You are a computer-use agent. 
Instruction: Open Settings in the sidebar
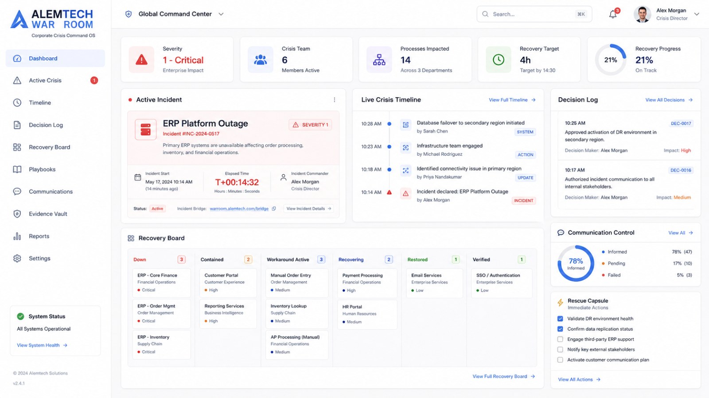tap(55, 258)
